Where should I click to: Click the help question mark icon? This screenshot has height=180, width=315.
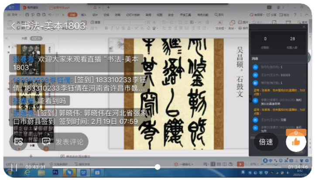[295, 15]
